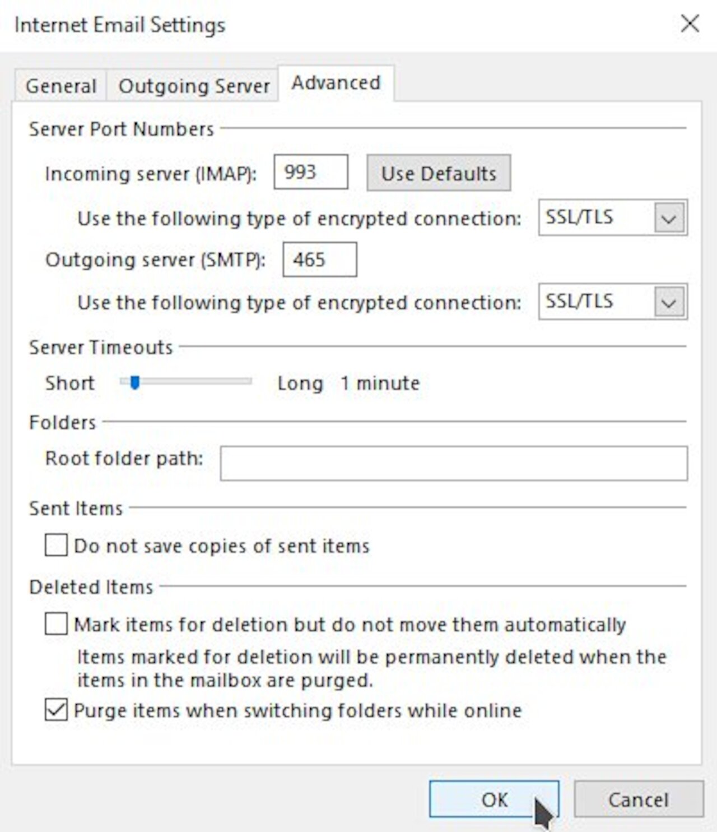Select the Advanced tab
Image resolution: width=717 pixels, height=832 pixels.
(x=334, y=82)
